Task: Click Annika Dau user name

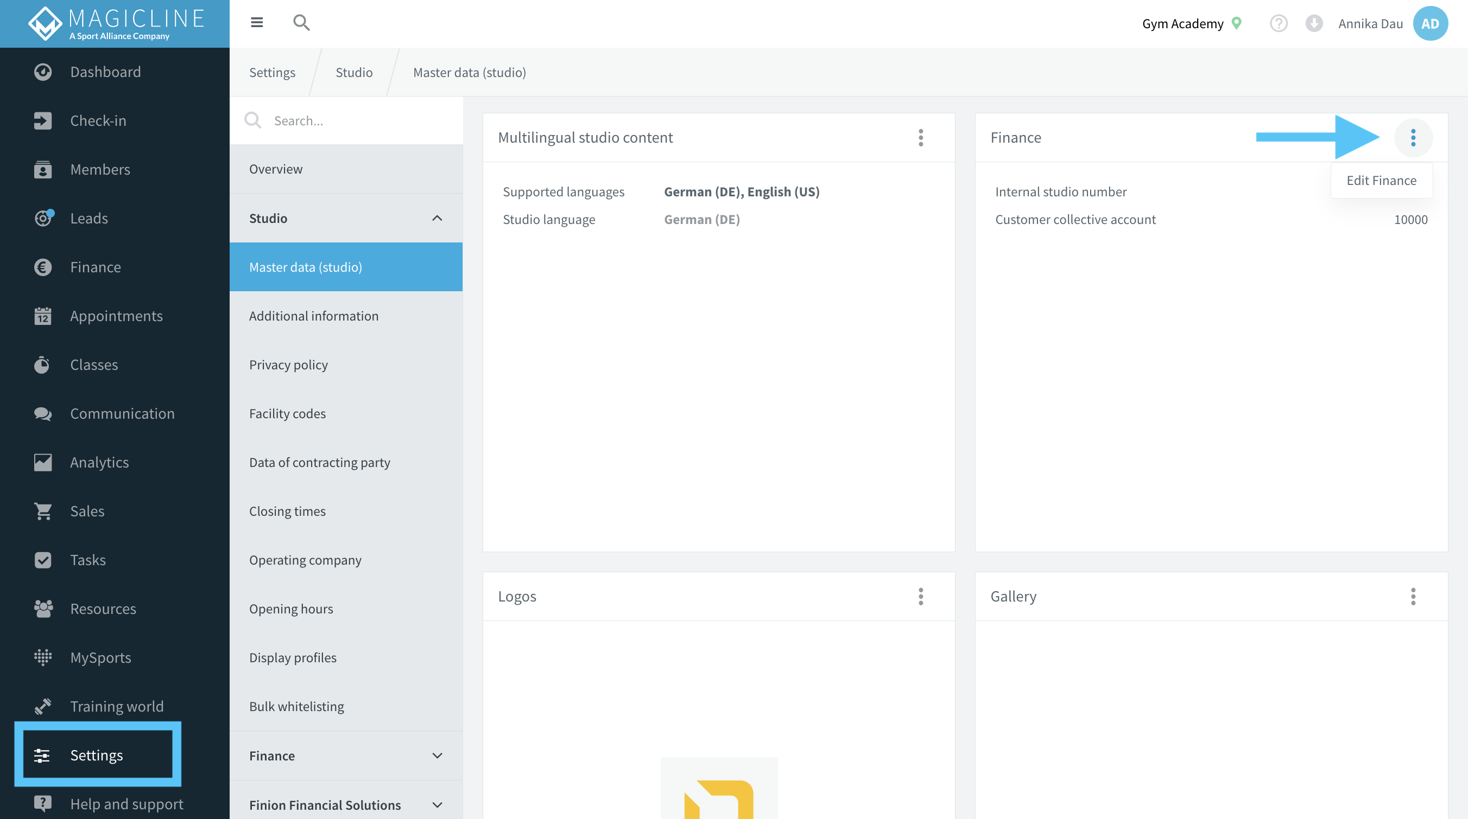Action: pyautogui.click(x=1370, y=23)
